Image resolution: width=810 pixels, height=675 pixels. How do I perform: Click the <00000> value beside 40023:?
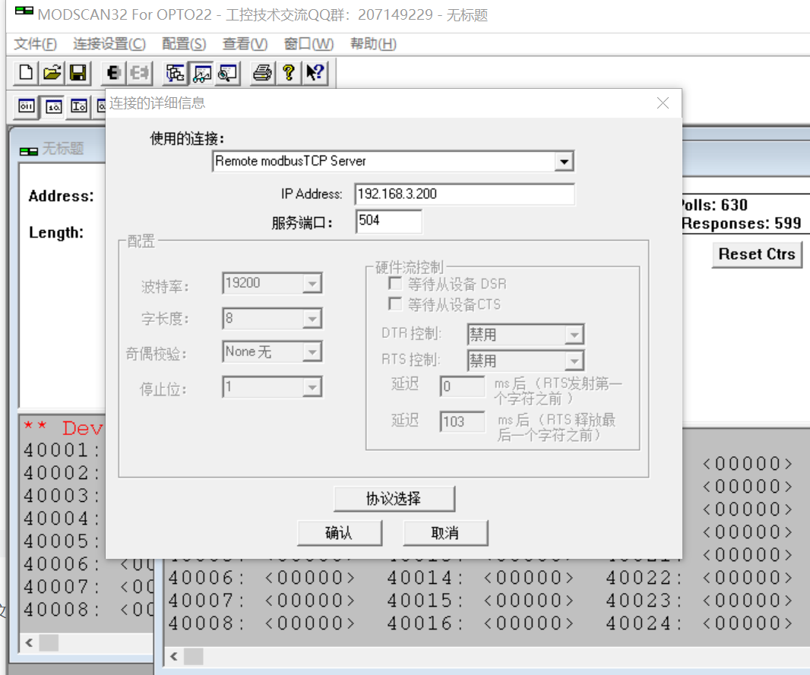748,600
